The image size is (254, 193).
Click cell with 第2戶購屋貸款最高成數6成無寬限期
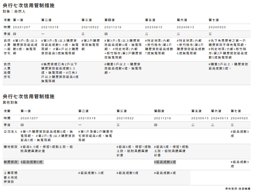pos(191,47)
